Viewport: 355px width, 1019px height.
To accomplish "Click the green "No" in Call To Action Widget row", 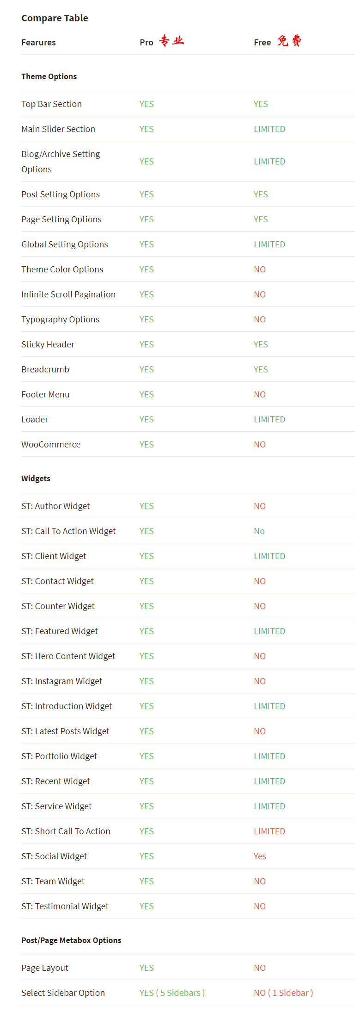I will click(x=259, y=531).
